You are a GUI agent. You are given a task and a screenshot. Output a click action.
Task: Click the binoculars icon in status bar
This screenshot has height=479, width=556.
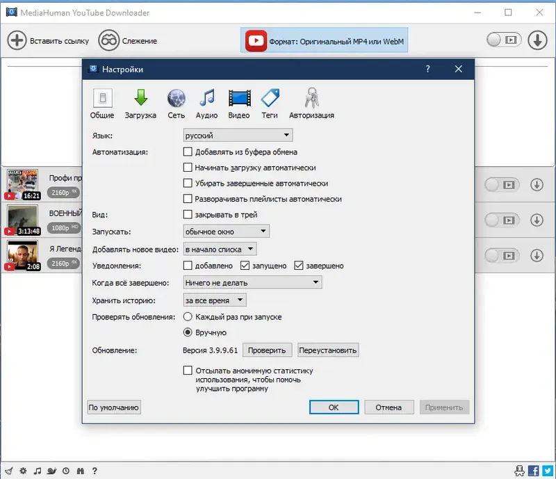click(81, 471)
